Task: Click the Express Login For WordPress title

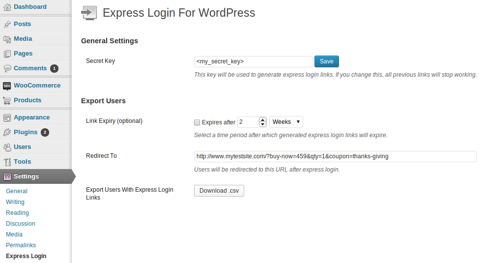Action: [179, 13]
